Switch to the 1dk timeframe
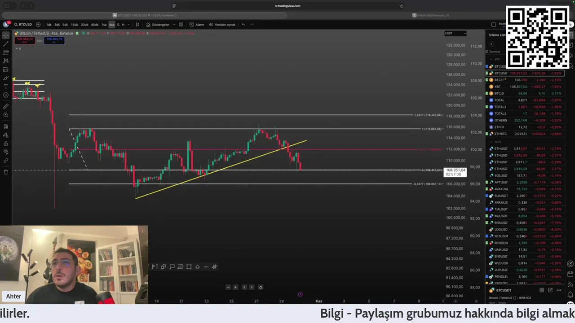Screen dimensions: 575x323 (49, 25)
